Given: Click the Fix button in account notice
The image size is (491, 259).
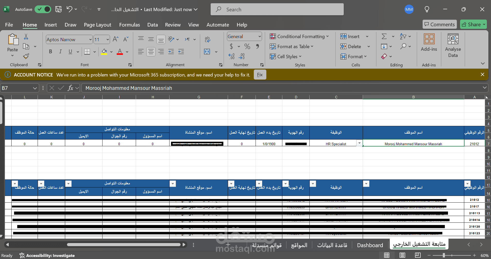Looking at the screenshot, I should point(260,75).
